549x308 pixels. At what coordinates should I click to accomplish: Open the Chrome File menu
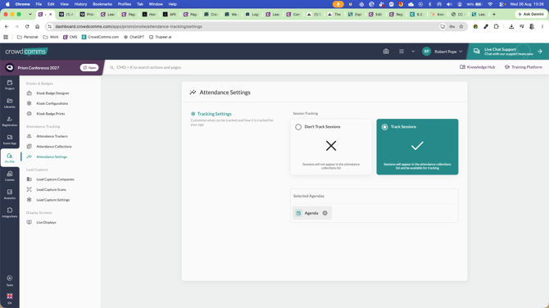39,4
